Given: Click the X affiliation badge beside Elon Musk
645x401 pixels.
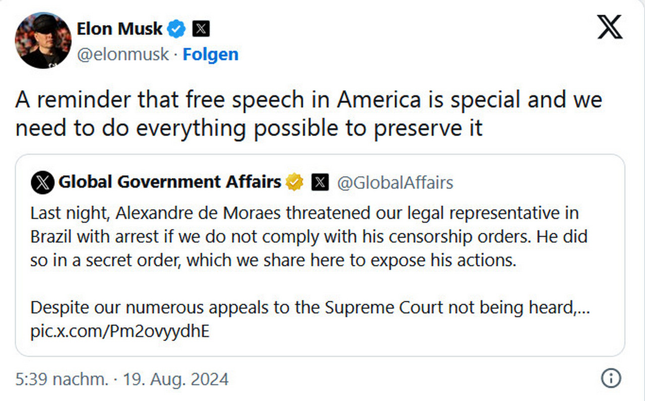Looking at the screenshot, I should pyautogui.click(x=202, y=29).
